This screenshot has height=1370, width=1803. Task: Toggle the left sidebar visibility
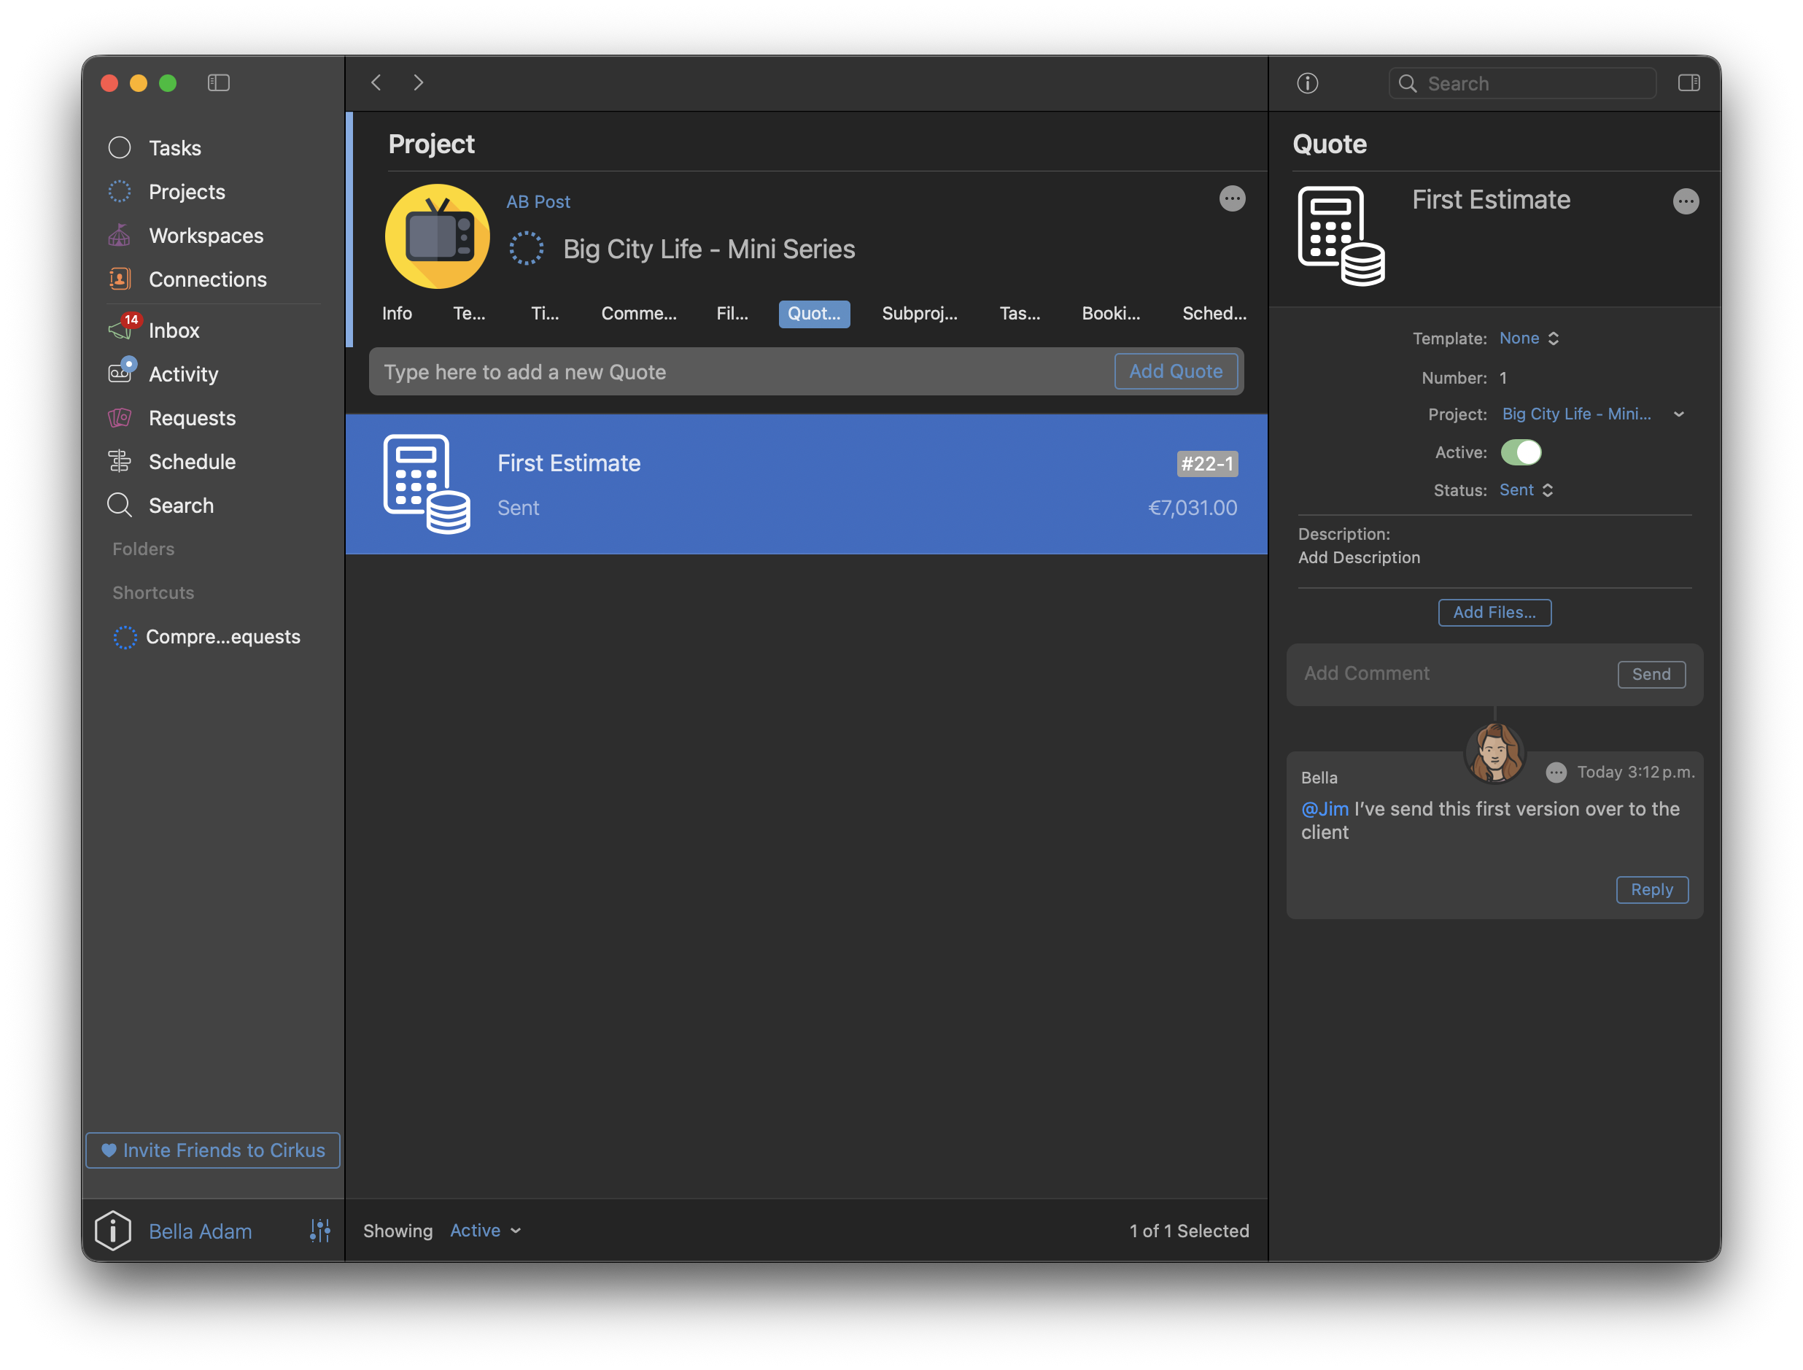(219, 83)
